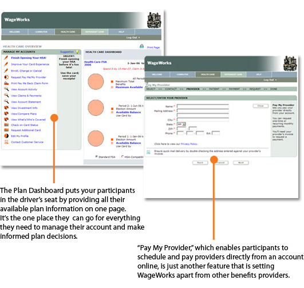
Task: Click the Next button in the provider form
Action: pos(241,163)
